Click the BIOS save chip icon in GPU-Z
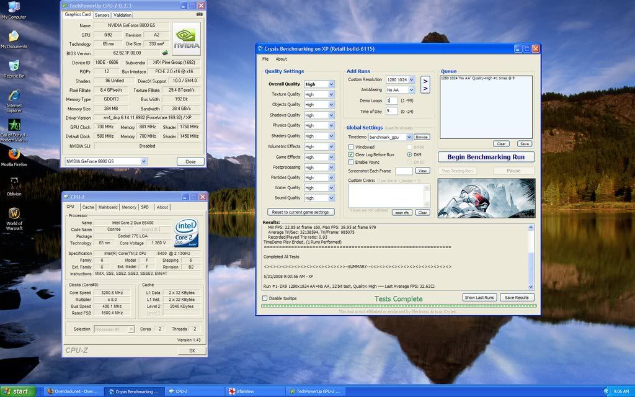Viewport: 635px width, 397px height. coord(165,53)
